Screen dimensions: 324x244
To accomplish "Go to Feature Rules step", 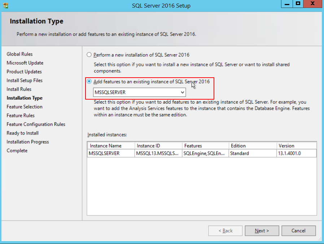I will point(21,116).
